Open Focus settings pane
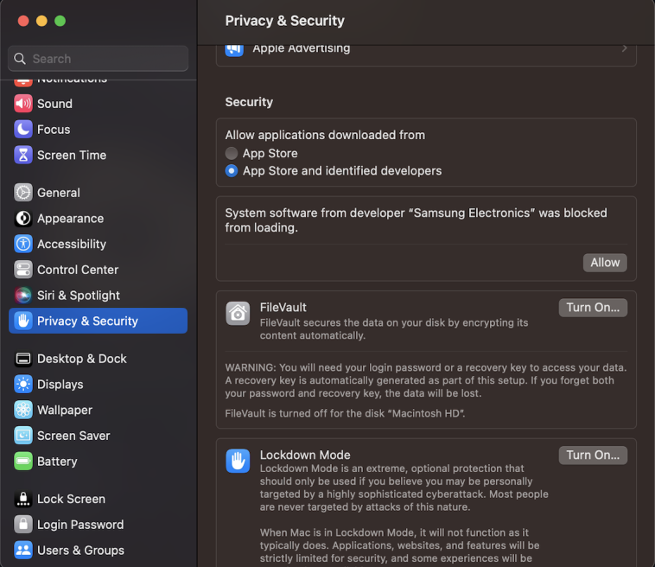The width and height of the screenshot is (655, 567). [54, 130]
